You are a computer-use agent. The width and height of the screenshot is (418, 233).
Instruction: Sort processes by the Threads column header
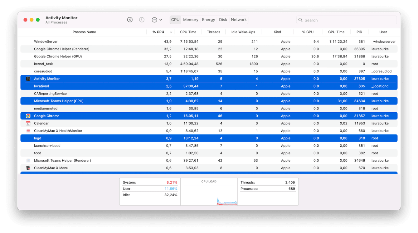click(214, 32)
